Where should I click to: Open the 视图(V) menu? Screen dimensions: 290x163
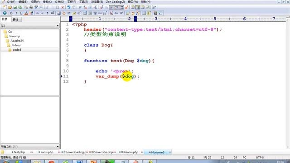35,2
